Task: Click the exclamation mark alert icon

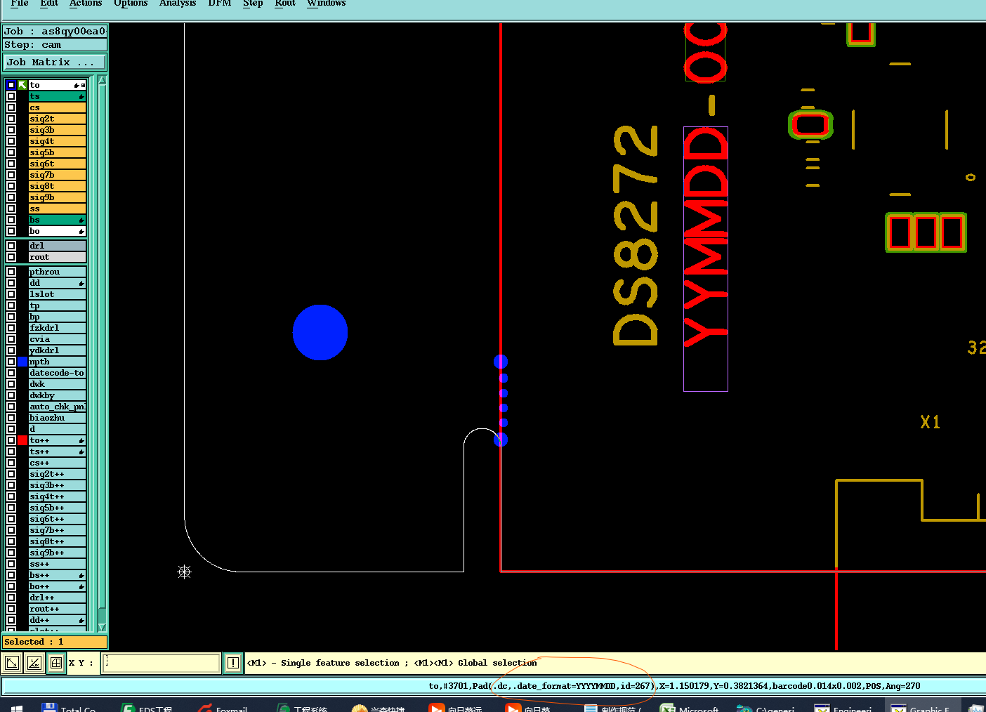Action: pos(233,662)
